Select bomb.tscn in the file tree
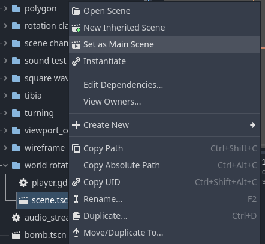Image resolution: width=265 pixels, height=244 pixels. (x=39, y=235)
